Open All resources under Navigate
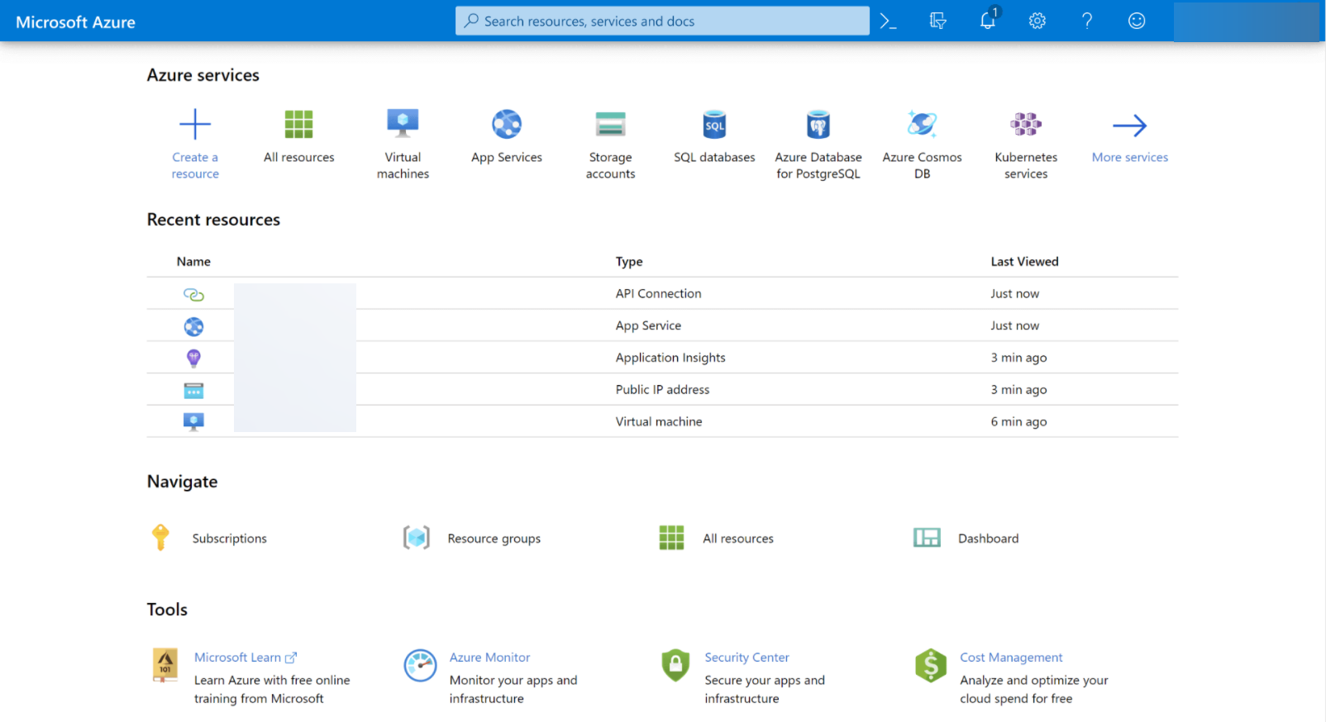The height and width of the screenshot is (722, 1326). (738, 539)
